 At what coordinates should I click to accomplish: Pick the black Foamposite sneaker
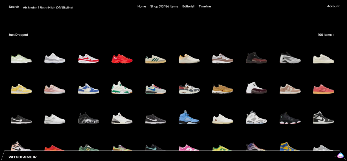(x=88, y=118)
